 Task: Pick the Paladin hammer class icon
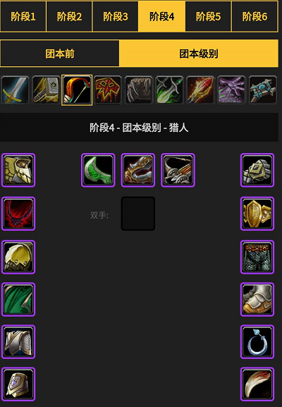point(46,90)
